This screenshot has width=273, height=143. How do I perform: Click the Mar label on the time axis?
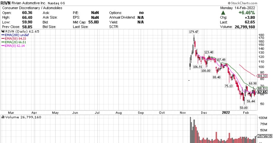[x=11, y=113]
